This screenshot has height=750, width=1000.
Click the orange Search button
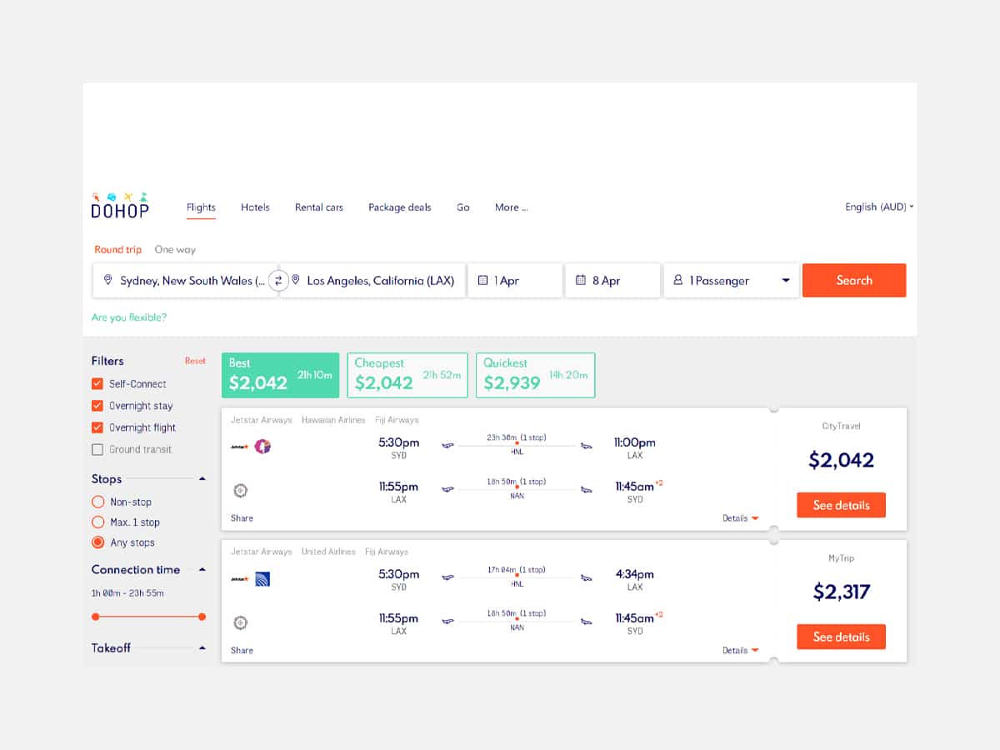click(x=854, y=280)
